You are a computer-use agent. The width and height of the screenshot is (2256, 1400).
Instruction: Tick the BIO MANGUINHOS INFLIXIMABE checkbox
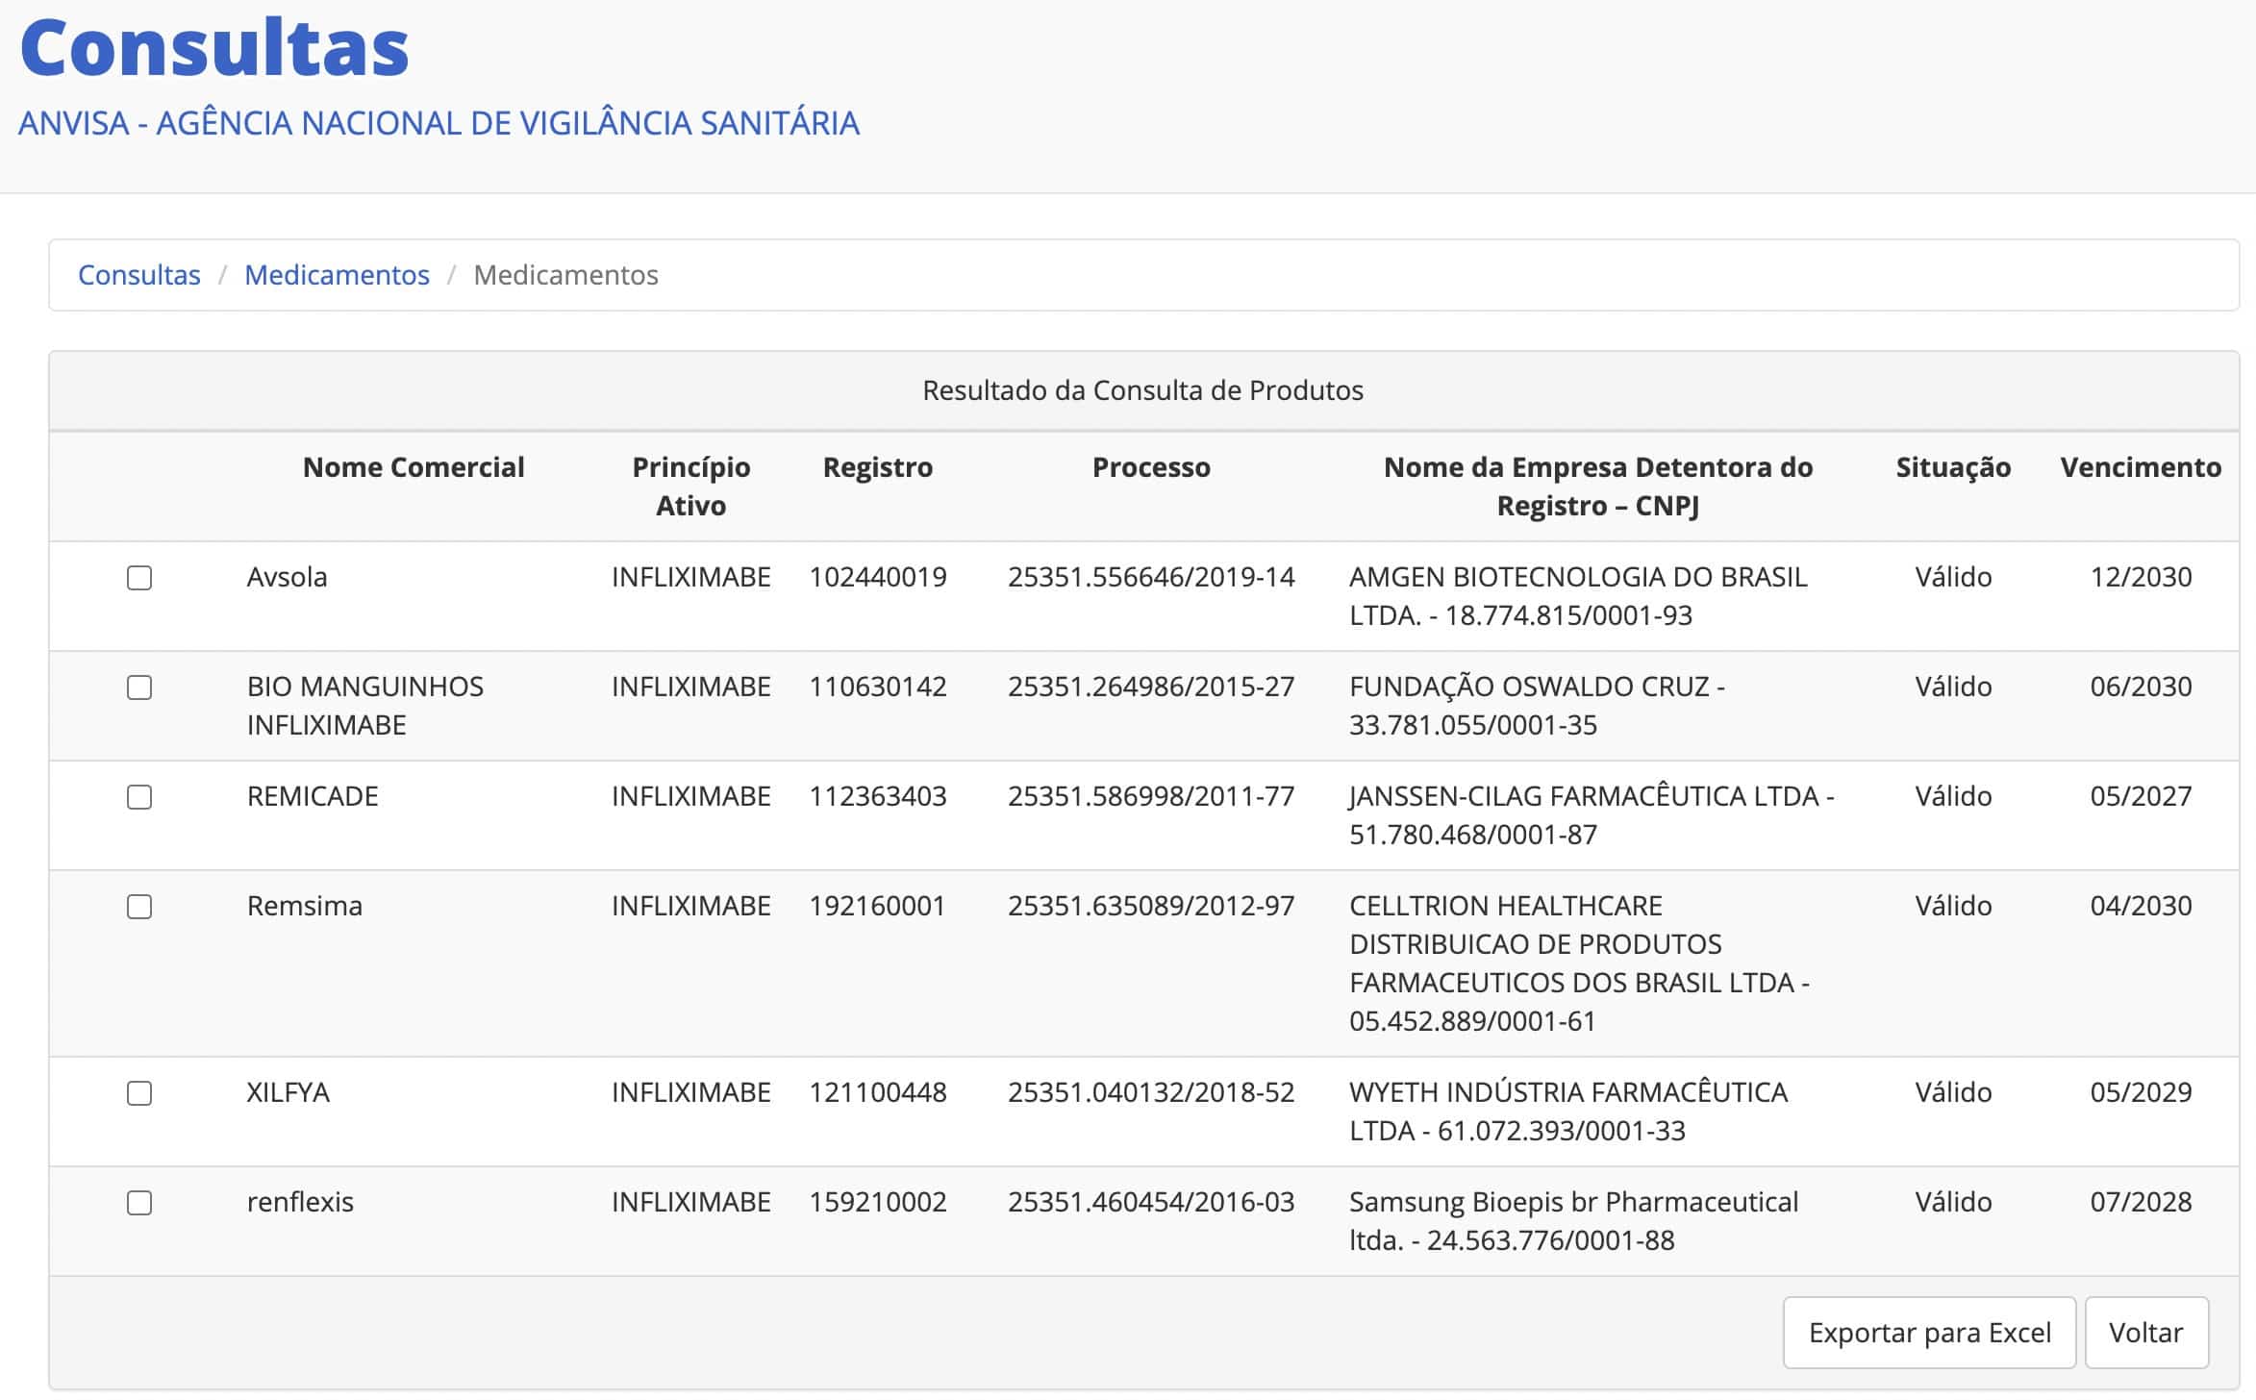click(x=139, y=687)
